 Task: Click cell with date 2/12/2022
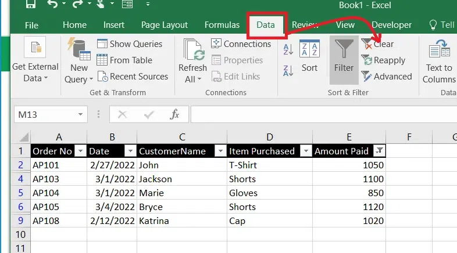pos(112,221)
